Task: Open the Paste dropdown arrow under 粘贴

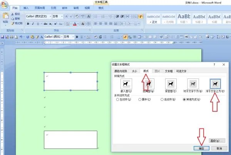Action: [6, 25]
